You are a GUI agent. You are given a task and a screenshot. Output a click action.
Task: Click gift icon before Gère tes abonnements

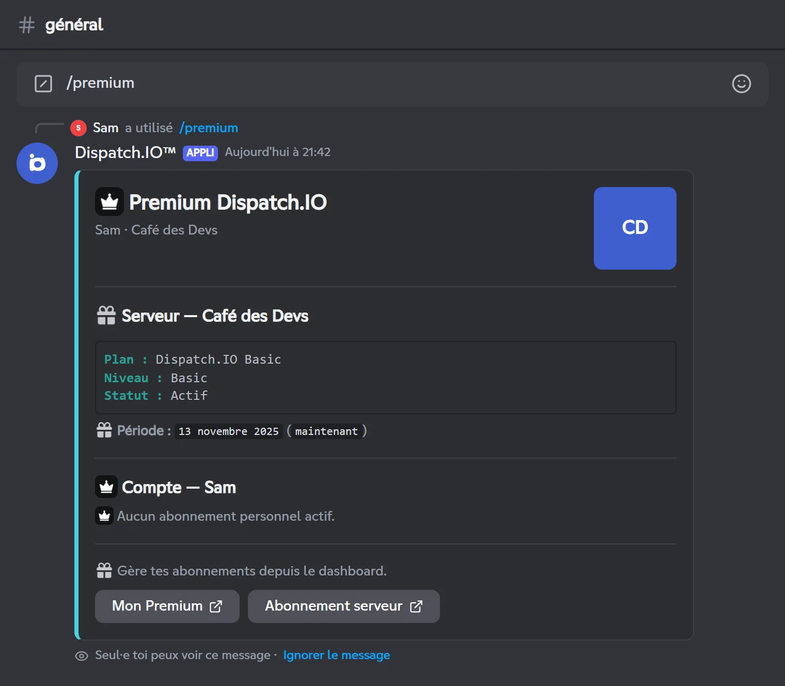click(x=104, y=570)
